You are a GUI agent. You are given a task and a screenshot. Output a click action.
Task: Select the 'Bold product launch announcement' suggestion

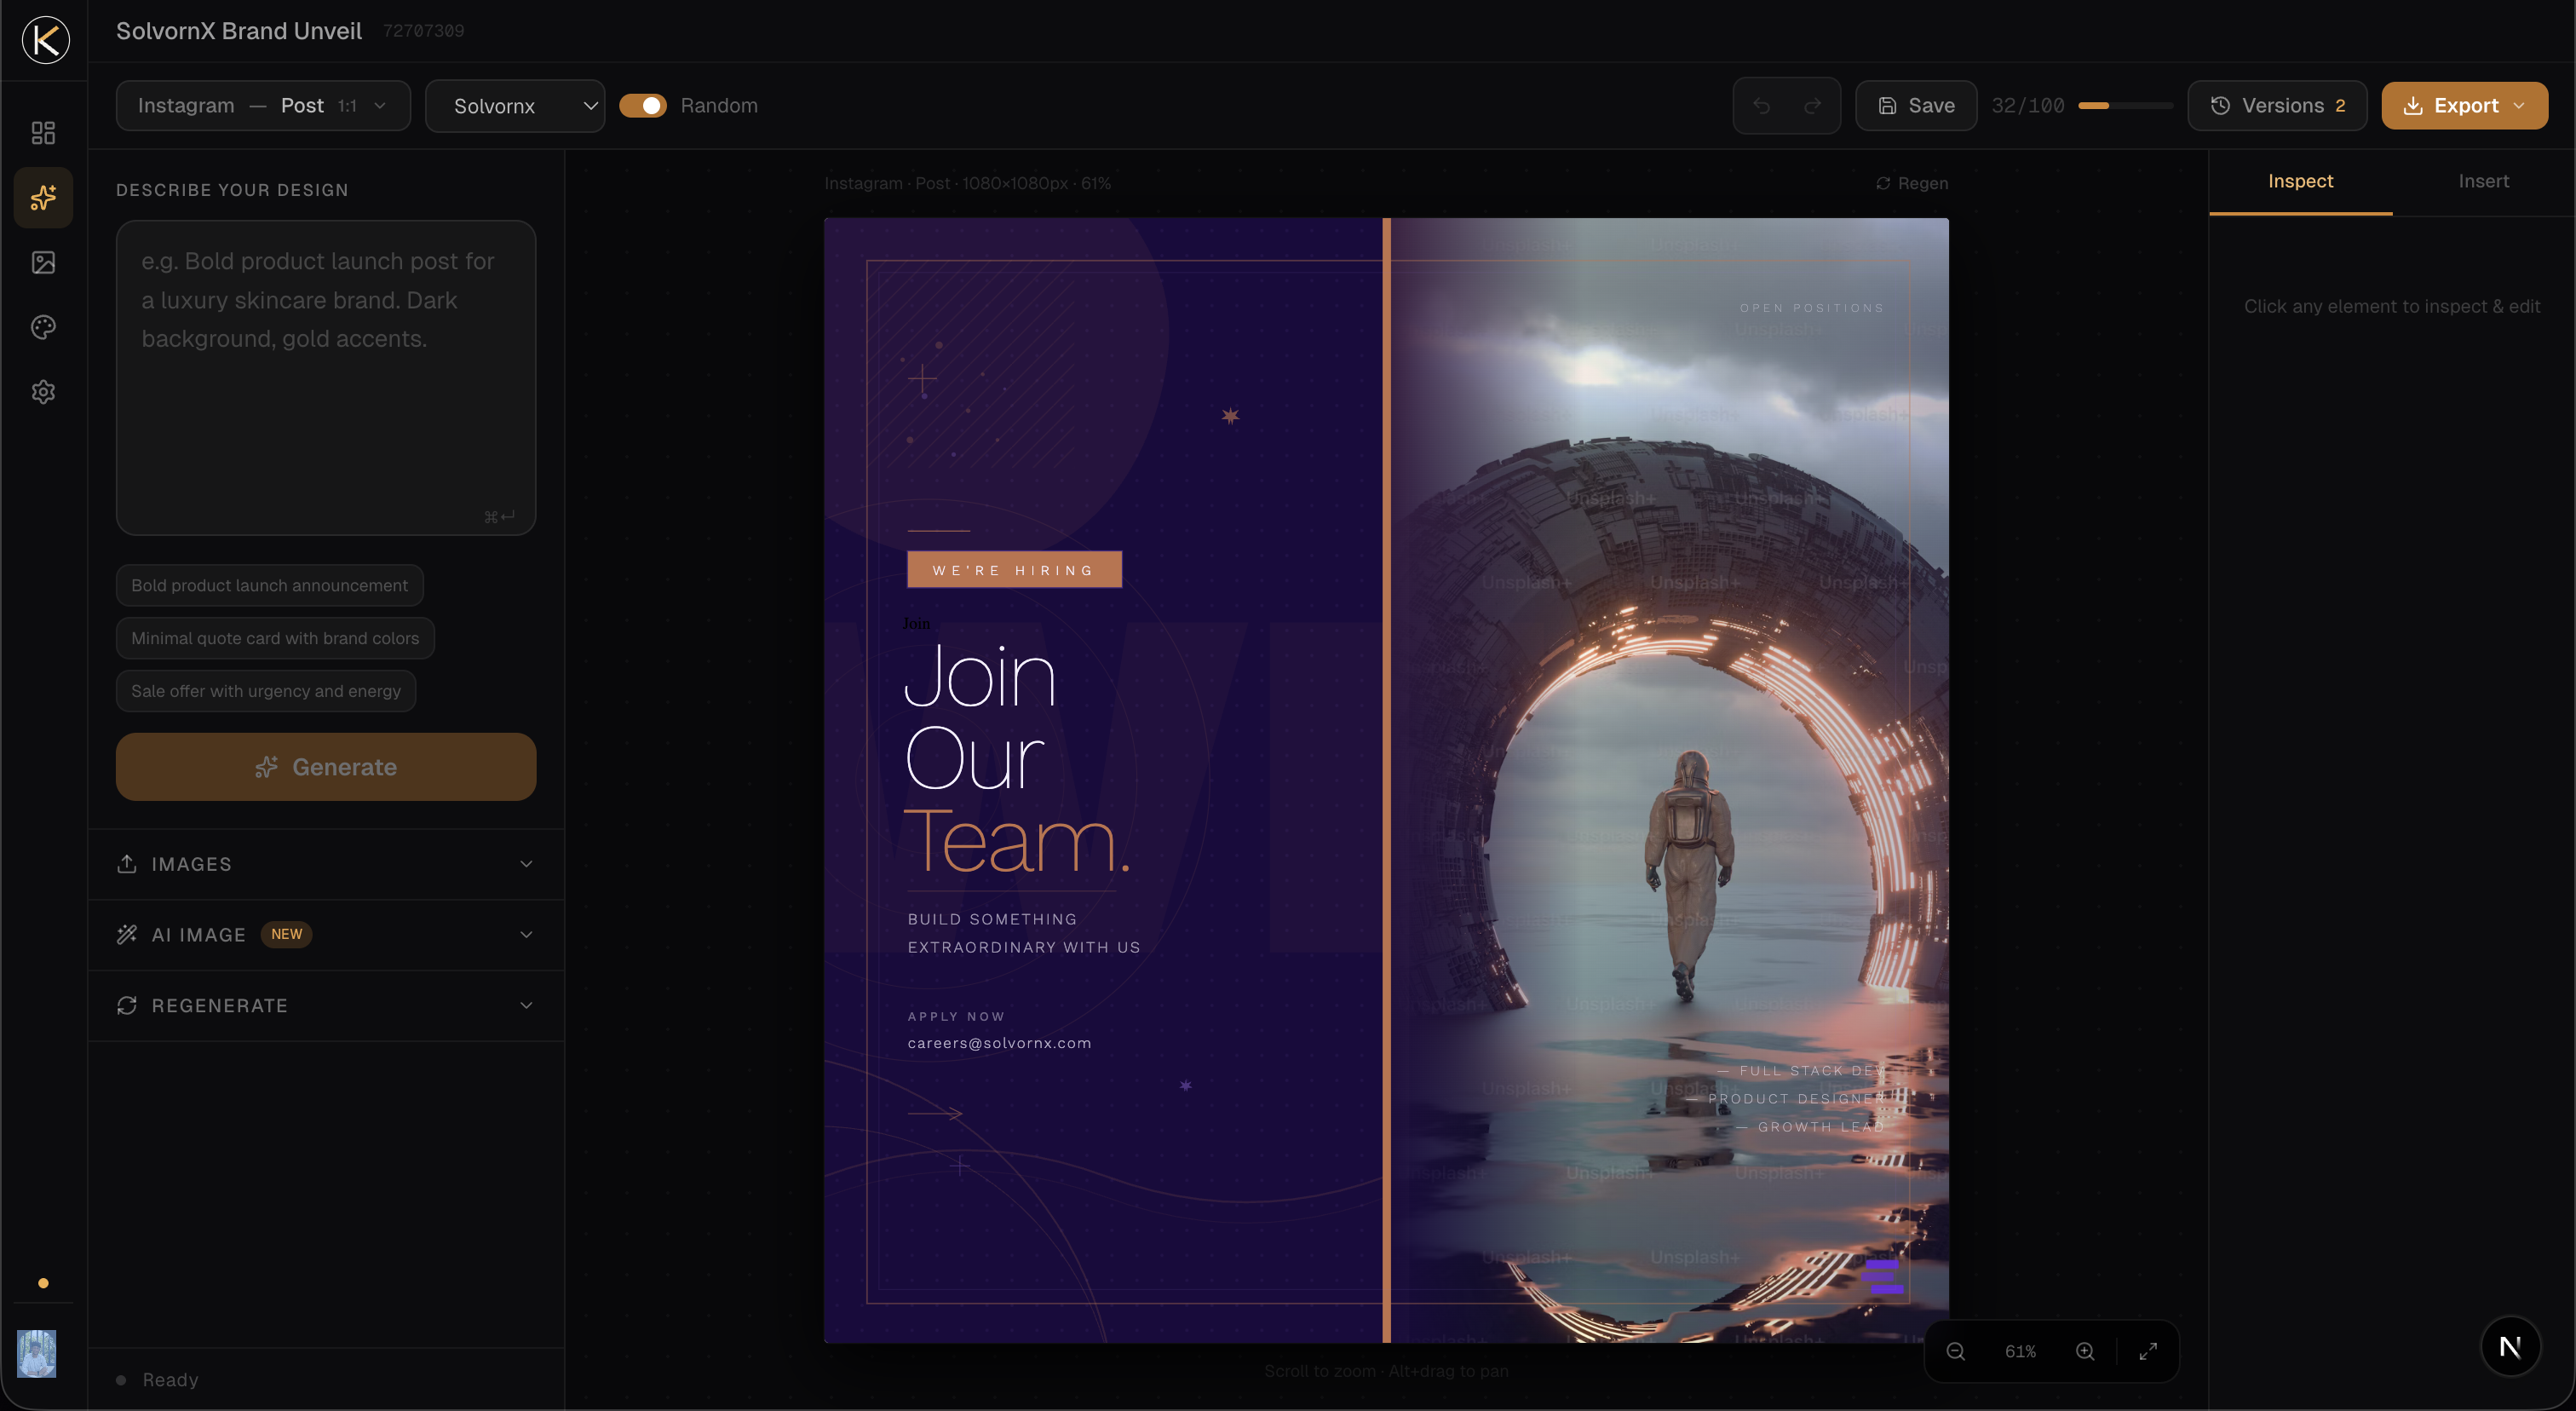(x=270, y=585)
